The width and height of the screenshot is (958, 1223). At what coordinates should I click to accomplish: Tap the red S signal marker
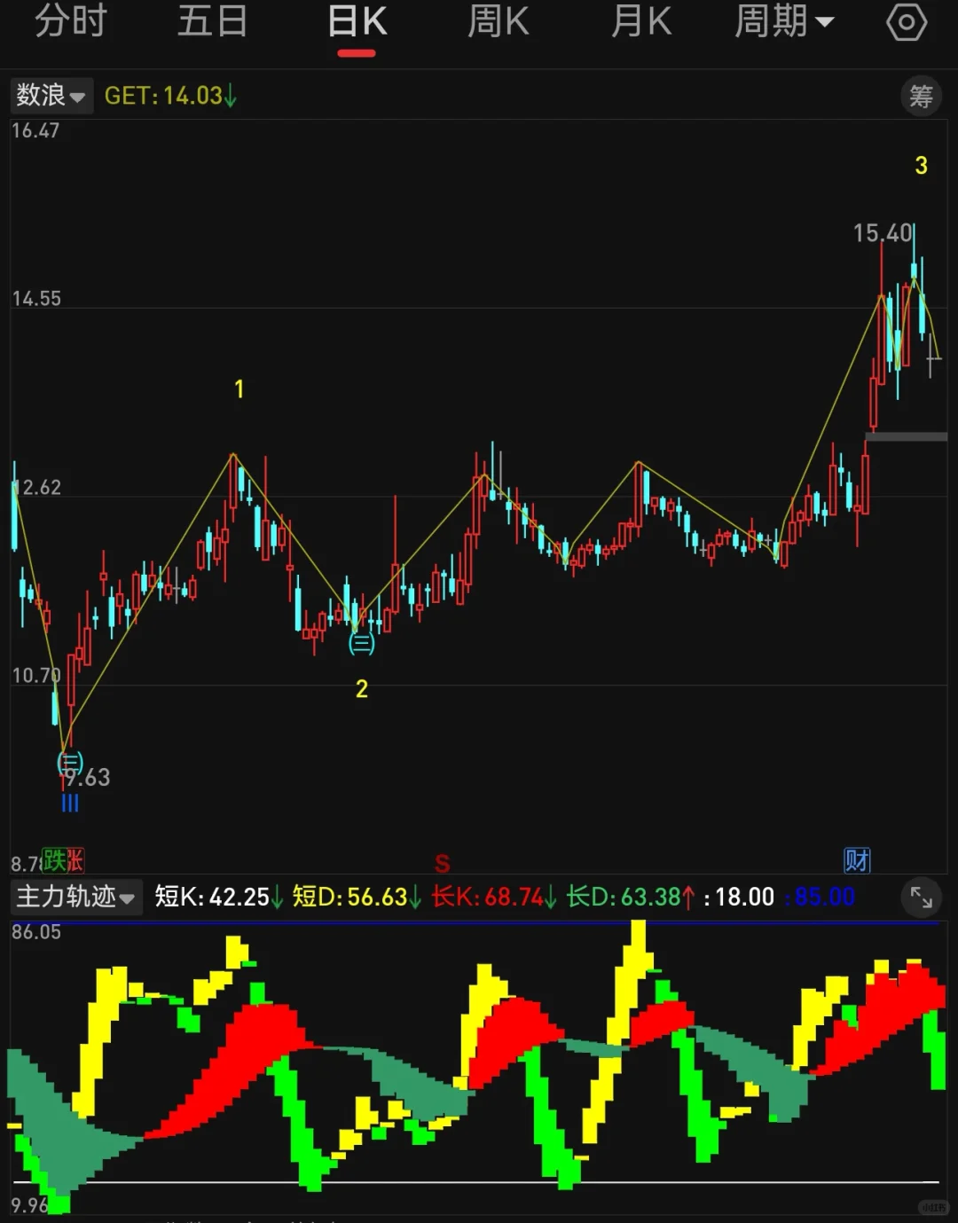tap(443, 863)
